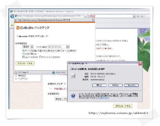Select the all-articles radio button

coord(23,51)
